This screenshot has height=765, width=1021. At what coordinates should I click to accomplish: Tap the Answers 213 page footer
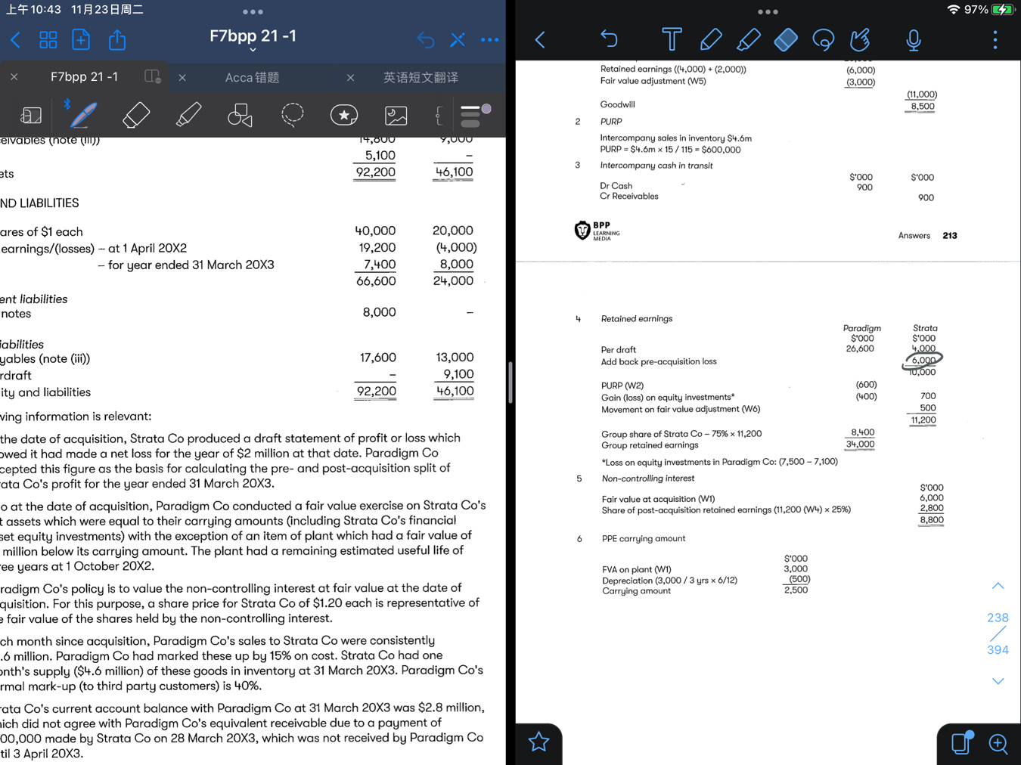(927, 236)
